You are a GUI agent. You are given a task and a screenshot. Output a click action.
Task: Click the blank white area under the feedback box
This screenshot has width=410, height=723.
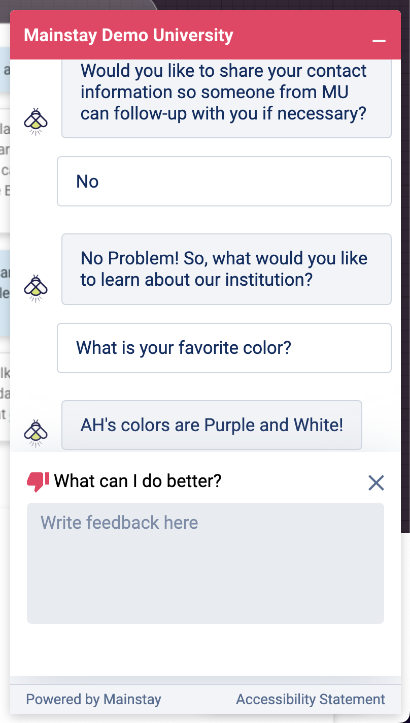coord(206,649)
